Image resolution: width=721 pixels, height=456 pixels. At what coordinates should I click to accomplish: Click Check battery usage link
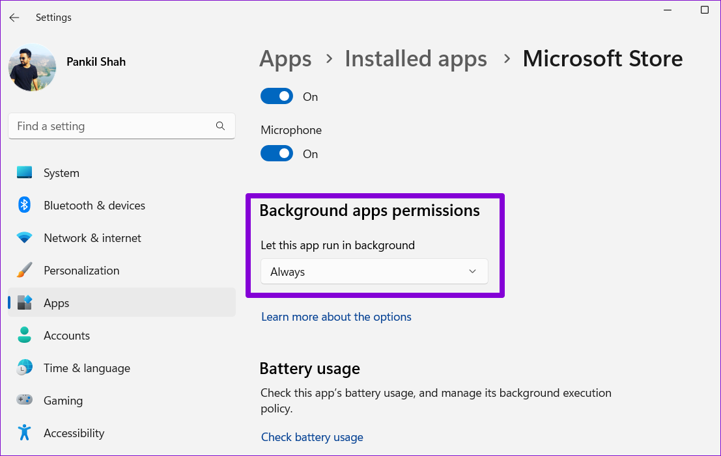312,437
